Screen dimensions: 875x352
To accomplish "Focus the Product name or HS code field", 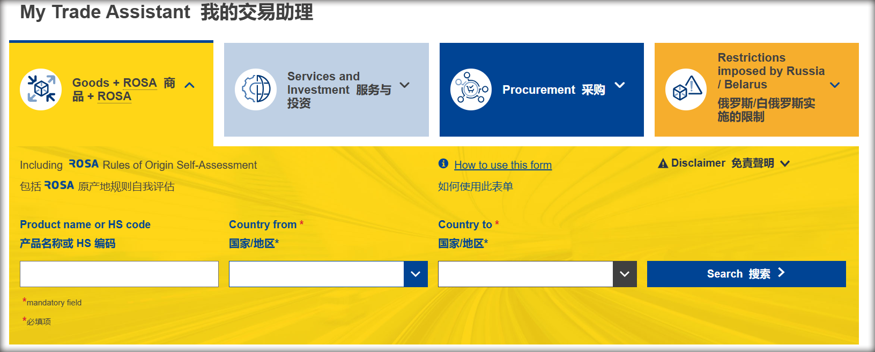I will pos(119,274).
